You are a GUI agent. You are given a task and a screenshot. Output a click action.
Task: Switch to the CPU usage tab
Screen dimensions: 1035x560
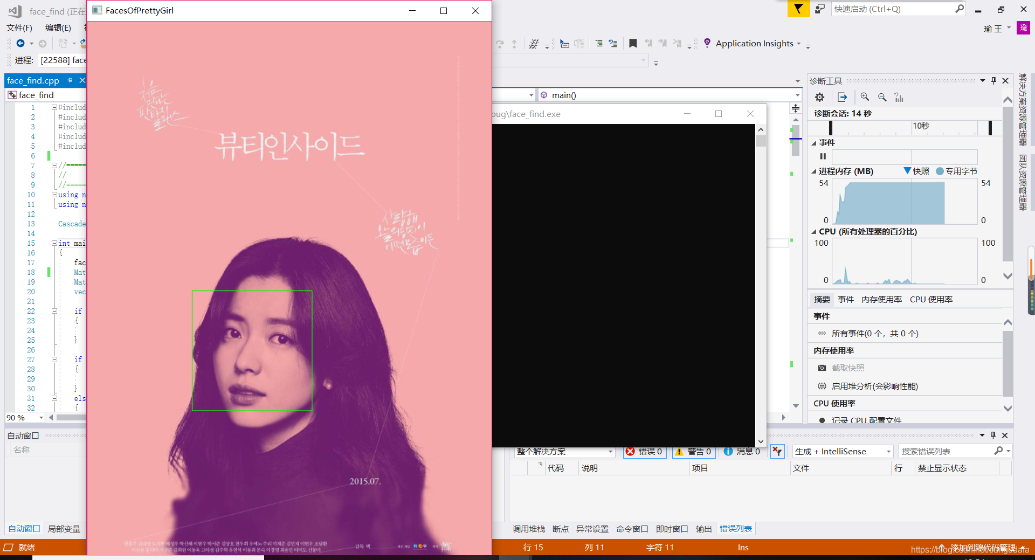[x=931, y=299]
